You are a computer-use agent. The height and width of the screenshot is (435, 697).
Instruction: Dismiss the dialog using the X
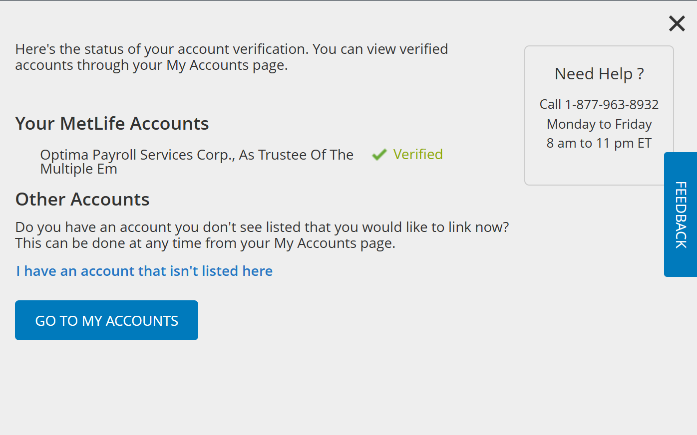pos(677,23)
